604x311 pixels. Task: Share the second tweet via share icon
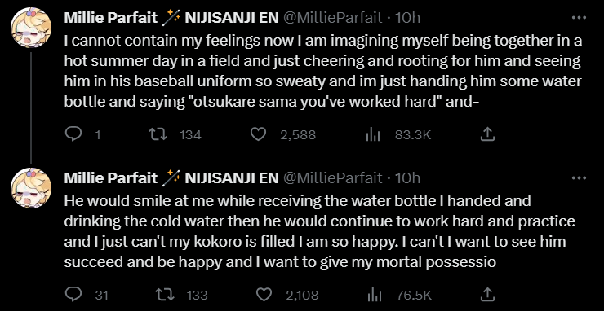487,295
